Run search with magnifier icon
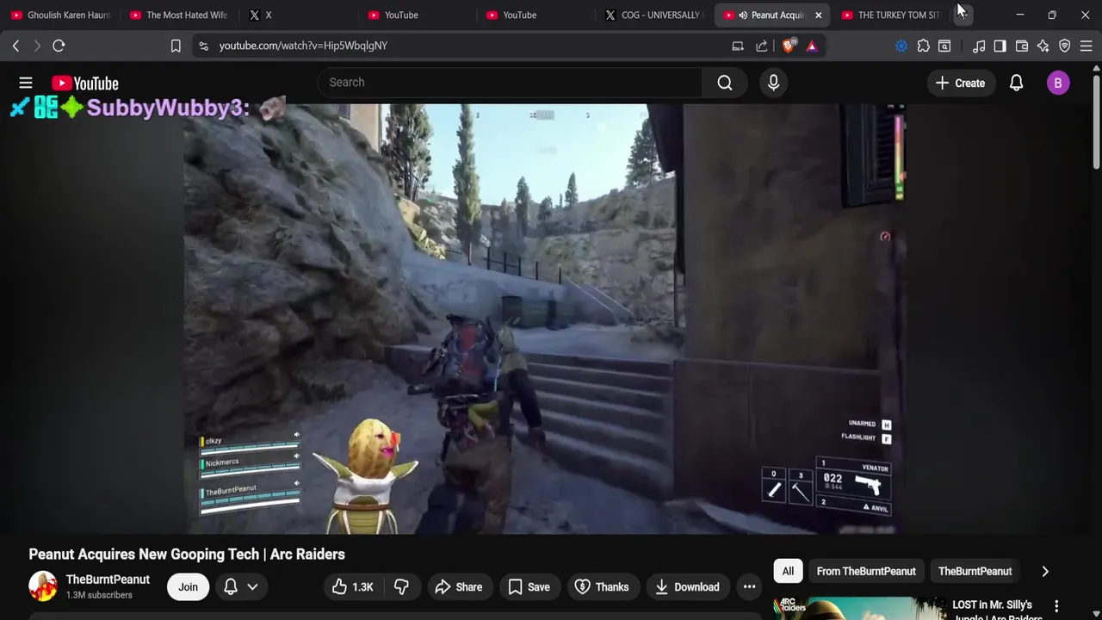 [x=725, y=83]
